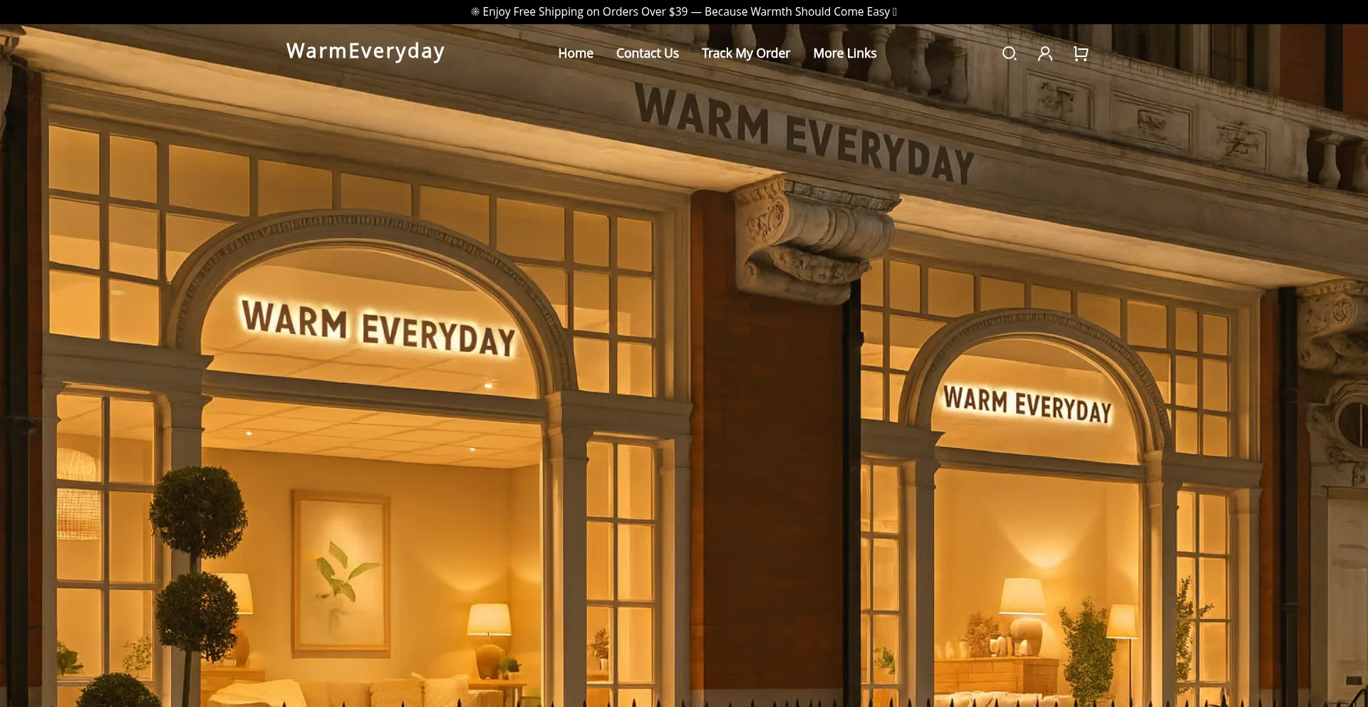The image size is (1368, 707).
Task: Collapse the More Links navigation dropdown
Action: point(844,53)
